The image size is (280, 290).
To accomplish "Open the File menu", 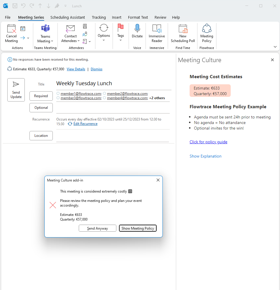I will [8, 18].
